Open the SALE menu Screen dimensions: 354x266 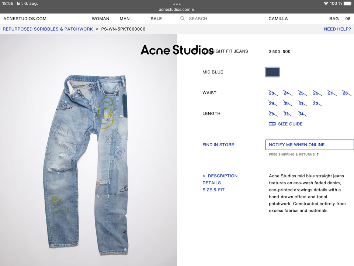(x=156, y=18)
